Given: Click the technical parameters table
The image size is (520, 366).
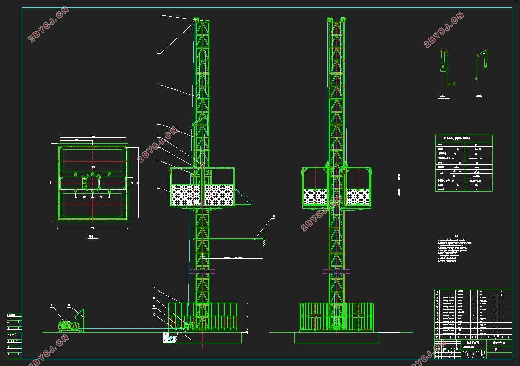Looking at the screenshot, I should pyautogui.click(x=463, y=163).
